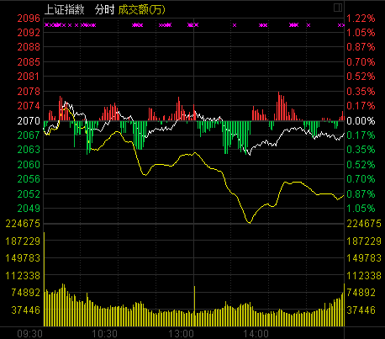Screen dimensions: 385x339
Task: Click the 13:00 volume spike bar
Action: pos(194,306)
